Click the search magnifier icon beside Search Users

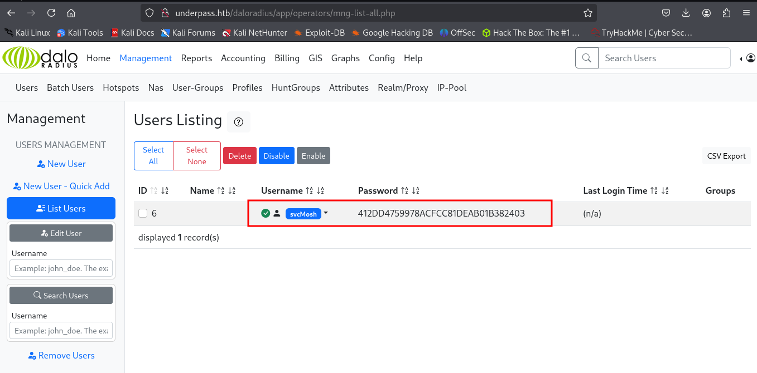click(586, 58)
